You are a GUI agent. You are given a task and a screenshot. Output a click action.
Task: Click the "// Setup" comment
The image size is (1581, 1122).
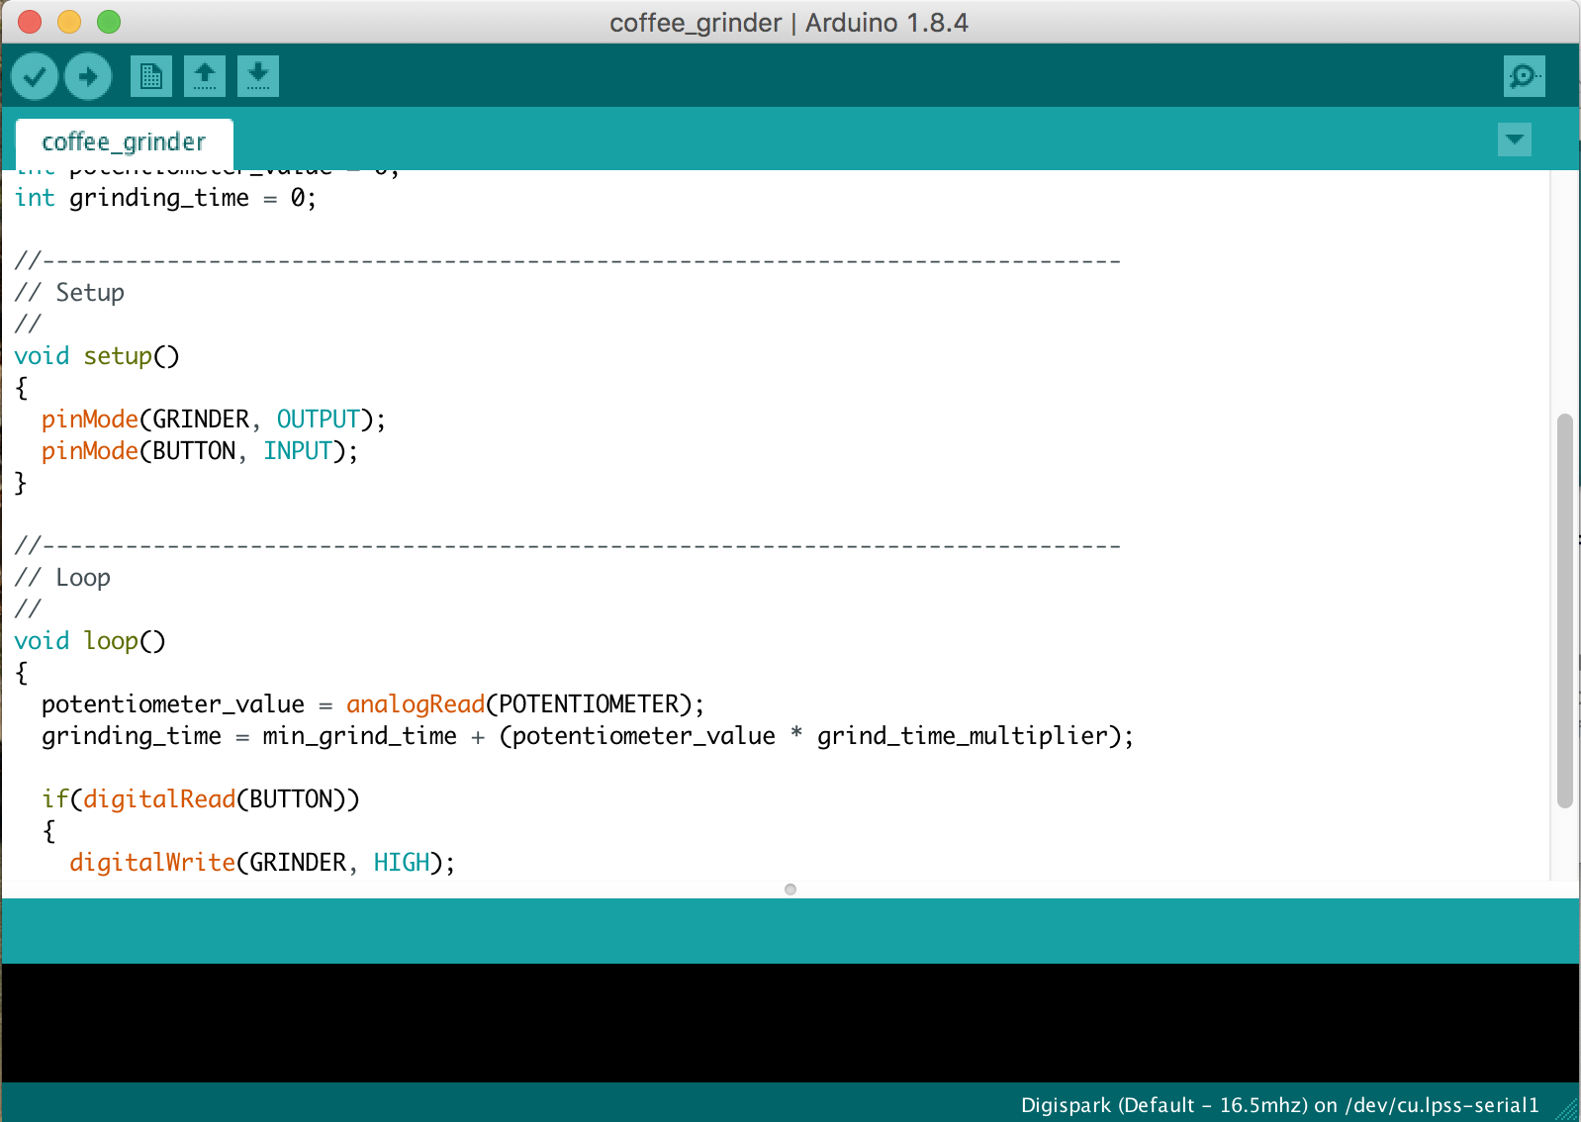[69, 293]
